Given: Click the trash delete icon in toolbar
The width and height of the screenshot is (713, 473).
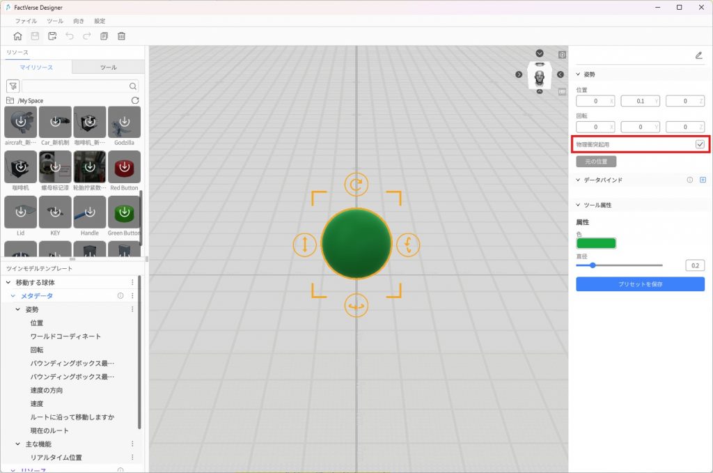Looking at the screenshot, I should click(121, 36).
